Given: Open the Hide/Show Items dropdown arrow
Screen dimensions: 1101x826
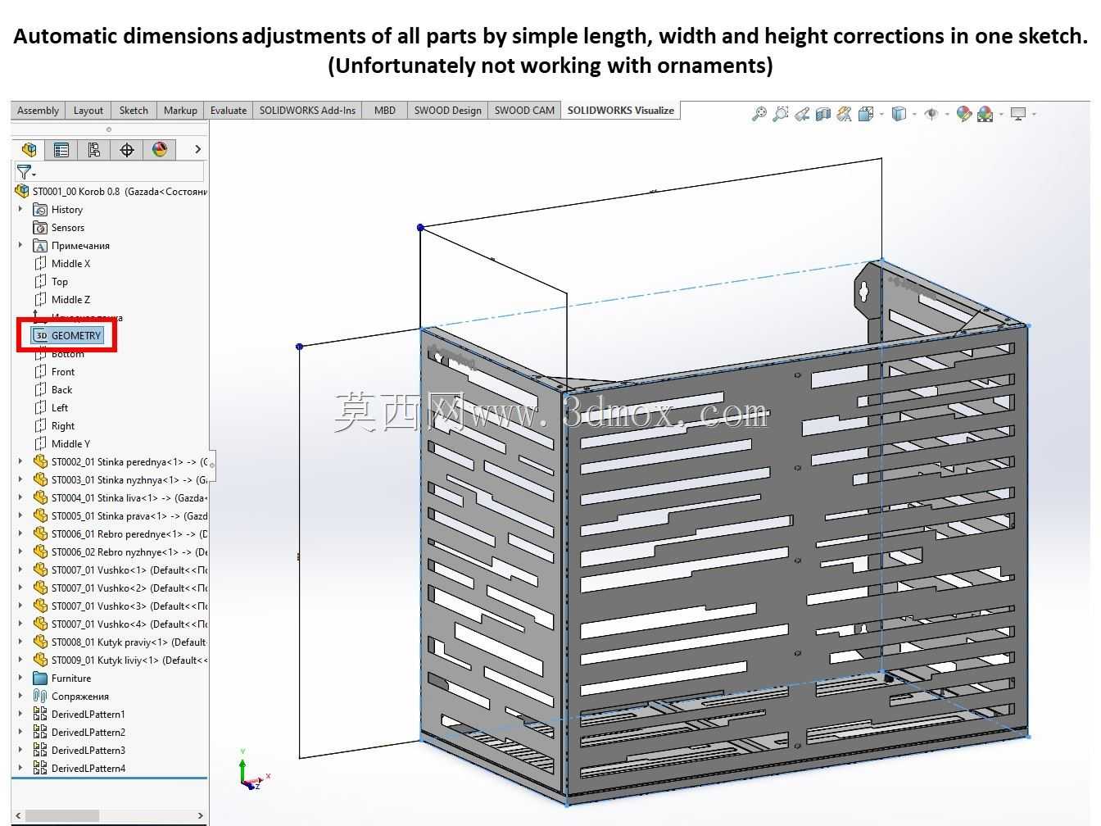Looking at the screenshot, I should 947,114.
